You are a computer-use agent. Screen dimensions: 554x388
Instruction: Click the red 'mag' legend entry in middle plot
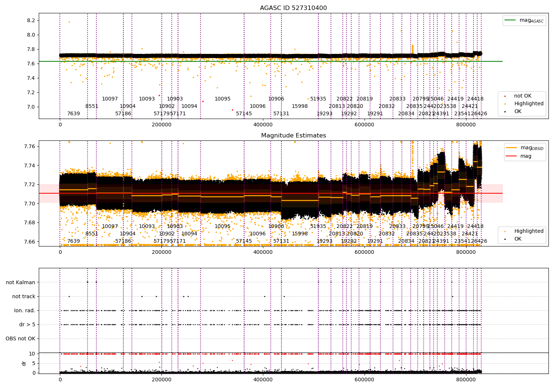click(x=519, y=156)
